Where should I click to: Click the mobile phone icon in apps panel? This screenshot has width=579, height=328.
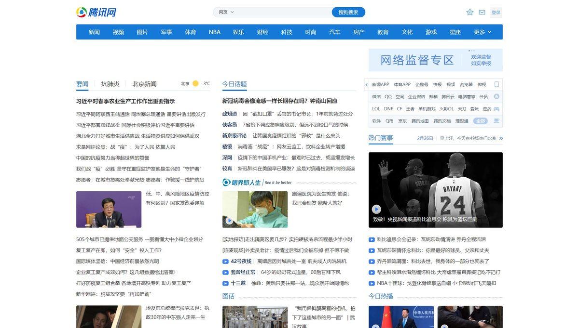coord(496,84)
